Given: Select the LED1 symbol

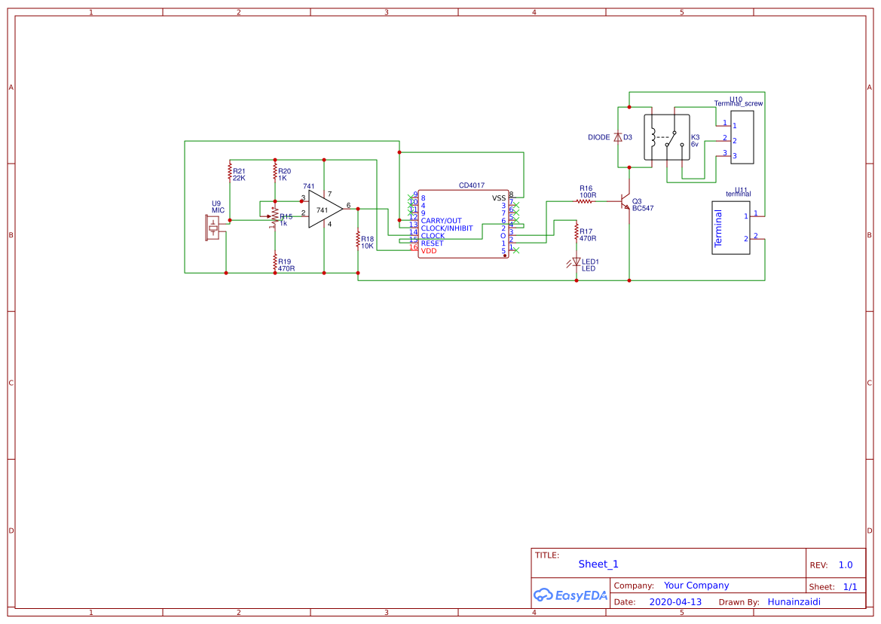Looking at the screenshot, I should click(577, 262).
